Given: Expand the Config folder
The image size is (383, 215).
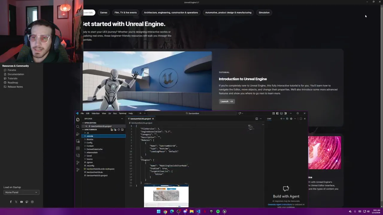Looking at the screenshot, I should coord(104,143).
